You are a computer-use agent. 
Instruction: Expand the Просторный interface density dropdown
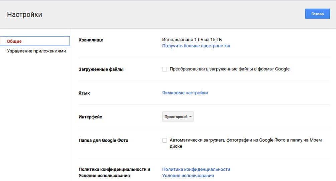click(x=178, y=117)
